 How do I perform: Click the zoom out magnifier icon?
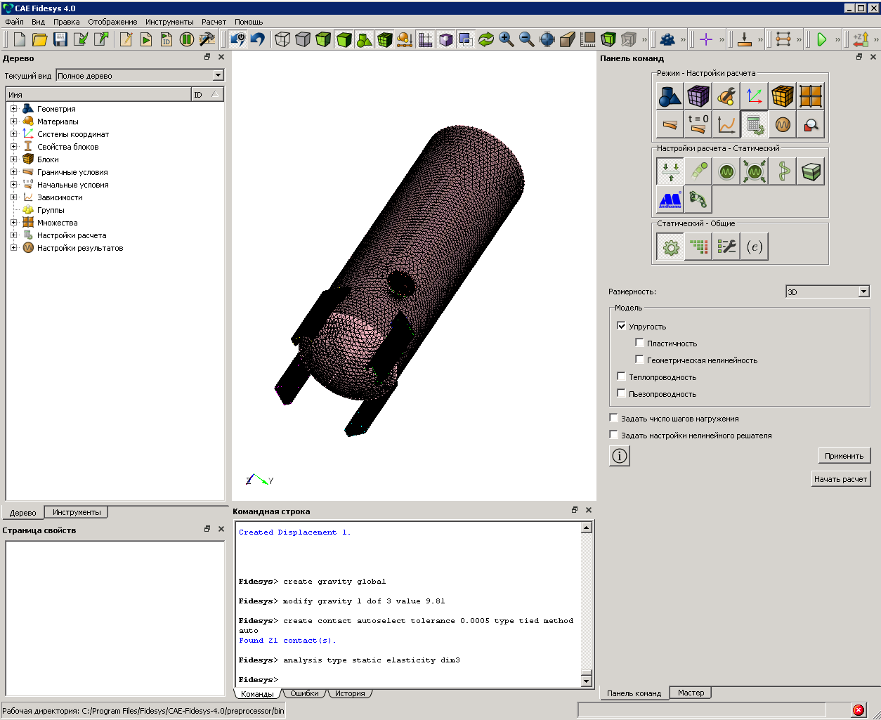click(527, 39)
